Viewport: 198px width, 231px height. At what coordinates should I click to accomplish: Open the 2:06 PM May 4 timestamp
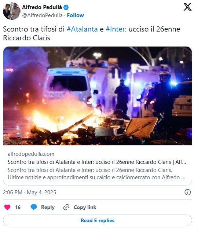point(29,192)
